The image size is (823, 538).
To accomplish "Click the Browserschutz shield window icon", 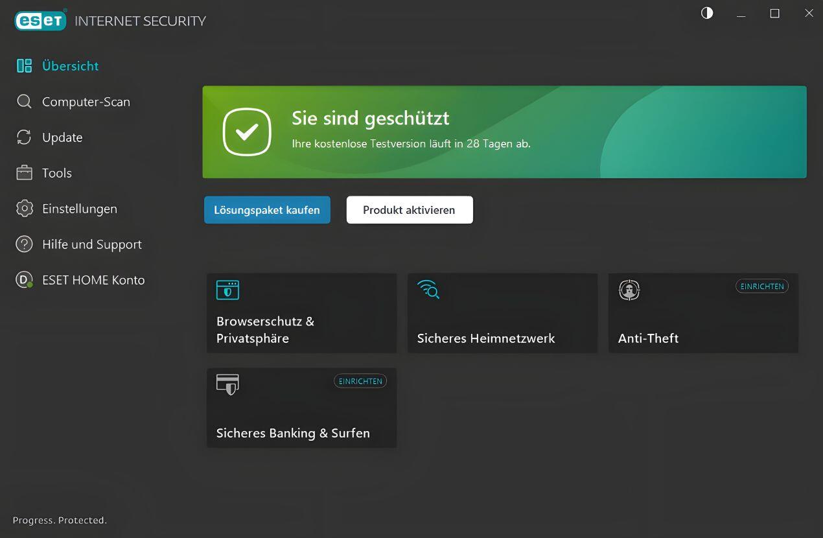I will tap(227, 290).
